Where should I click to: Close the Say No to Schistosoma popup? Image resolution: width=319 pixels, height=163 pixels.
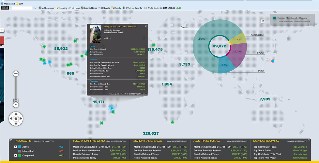pos(146,26)
